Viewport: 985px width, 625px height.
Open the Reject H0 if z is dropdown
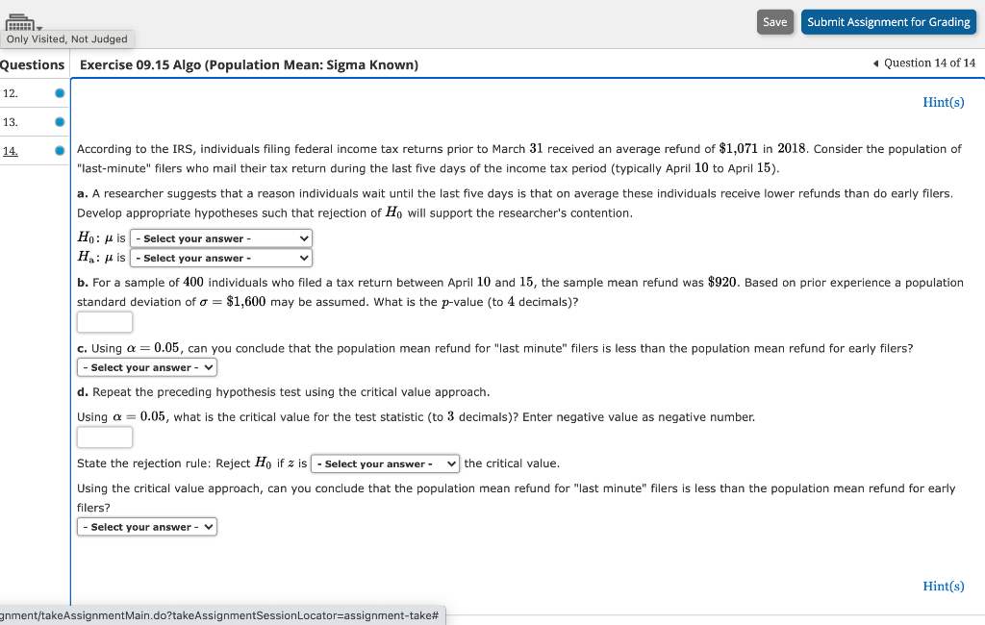pos(385,463)
